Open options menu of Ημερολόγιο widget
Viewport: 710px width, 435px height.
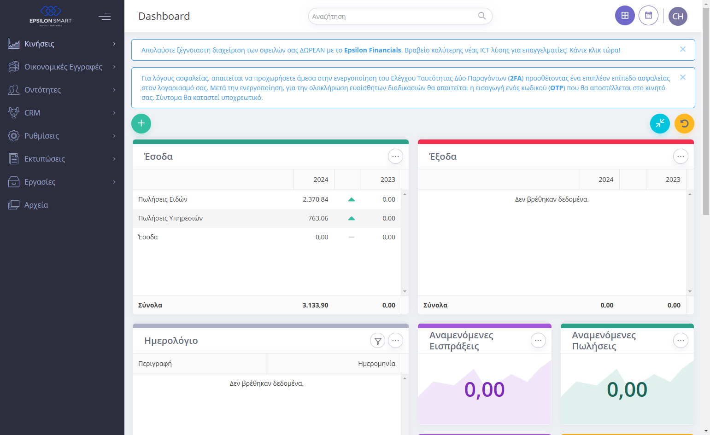click(x=395, y=341)
